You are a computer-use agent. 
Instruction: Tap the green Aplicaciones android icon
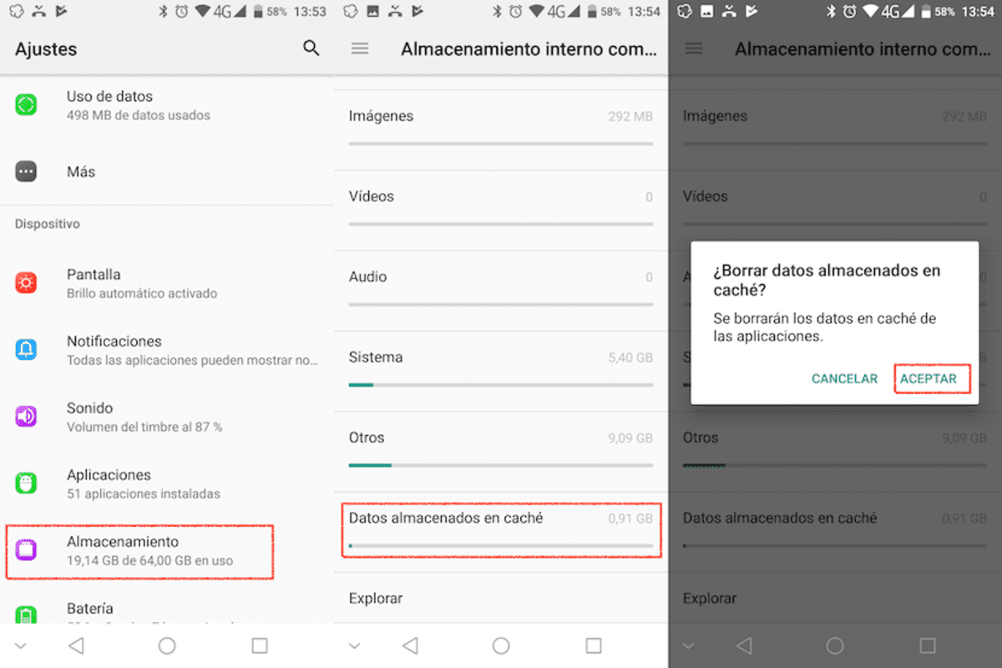[x=26, y=483]
